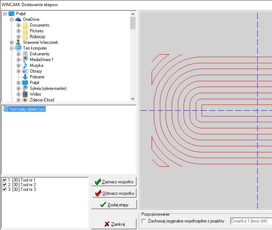Screen dimensions: 272x230
Task: Expand the Muzyka node
Action: click(x=18, y=65)
